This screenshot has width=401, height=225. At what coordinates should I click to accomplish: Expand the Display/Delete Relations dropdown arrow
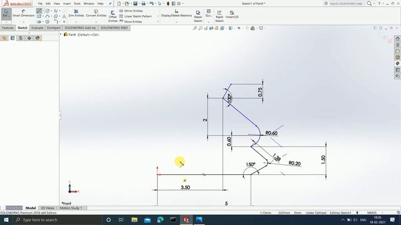(x=176, y=22)
